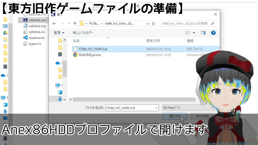Click OneDrive cloud in Explorer left sidebar
This screenshot has width=258, height=145.
[3, 75]
